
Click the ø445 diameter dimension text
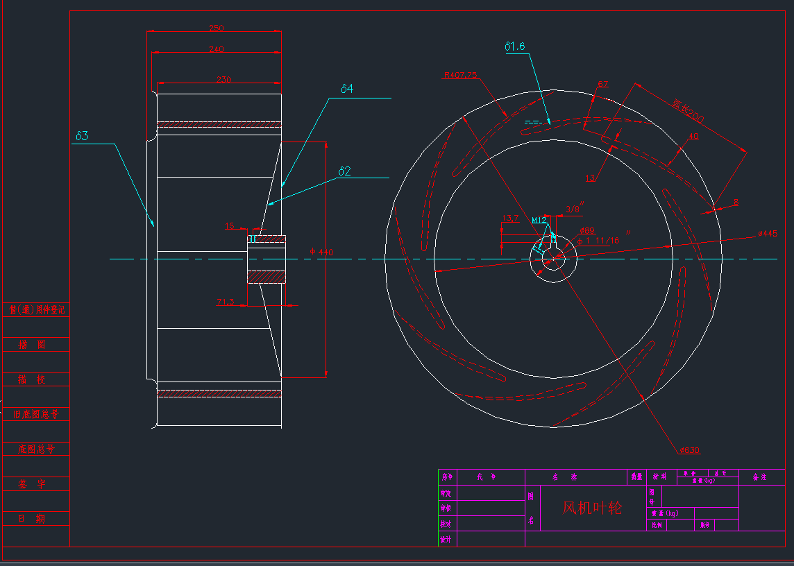(767, 234)
